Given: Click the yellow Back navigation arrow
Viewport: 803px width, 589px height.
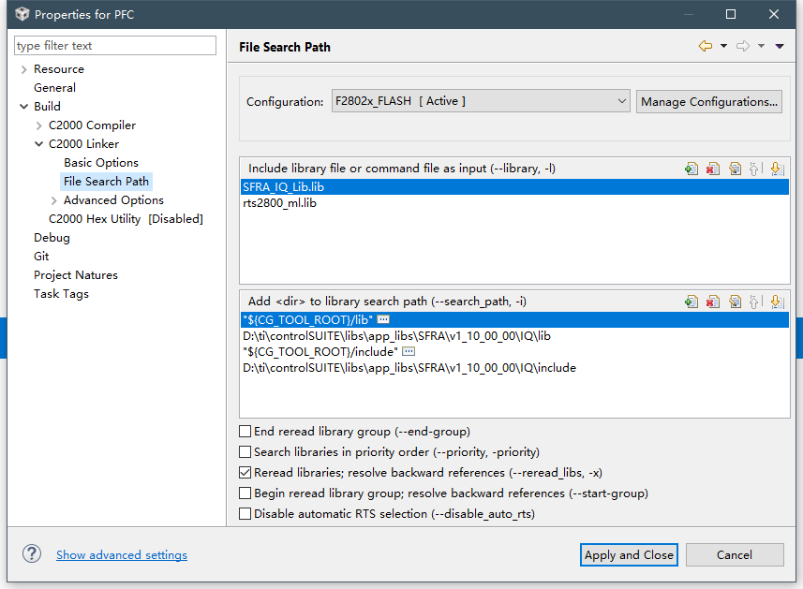Looking at the screenshot, I should click(x=706, y=46).
